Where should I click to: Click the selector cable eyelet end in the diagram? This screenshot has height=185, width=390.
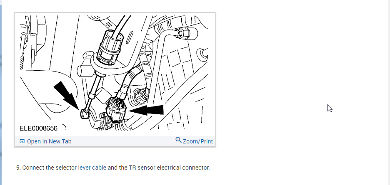point(84,114)
